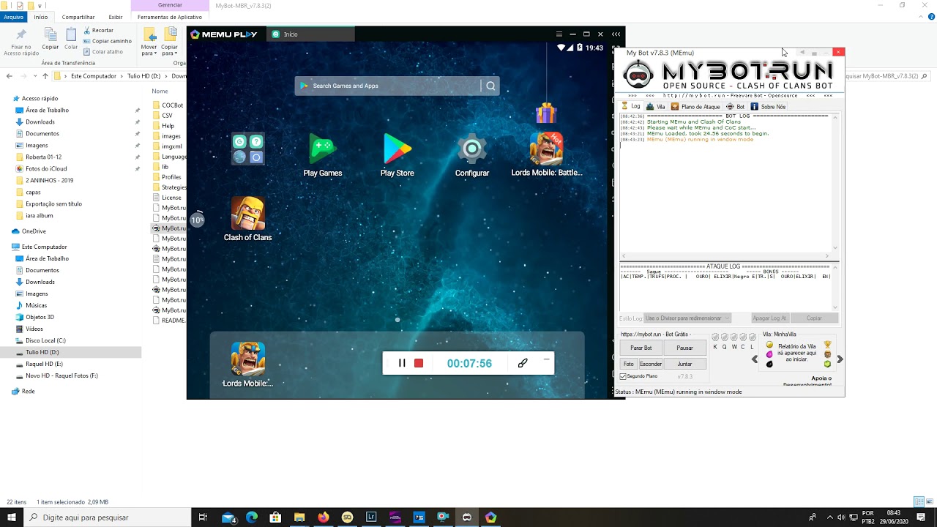Switch to the Vila tab in MyBot
Image resolution: width=937 pixels, height=527 pixels.
(x=656, y=107)
